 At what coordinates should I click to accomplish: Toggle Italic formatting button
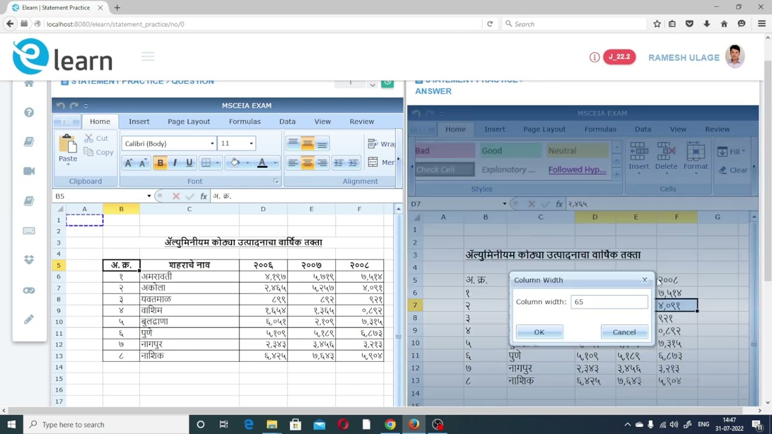[174, 163]
